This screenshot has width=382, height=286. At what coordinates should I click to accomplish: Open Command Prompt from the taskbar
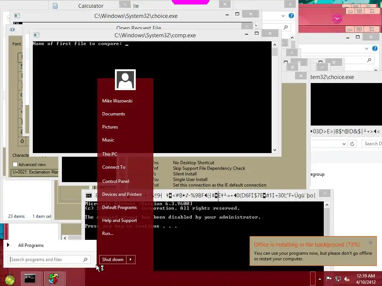[30, 279]
